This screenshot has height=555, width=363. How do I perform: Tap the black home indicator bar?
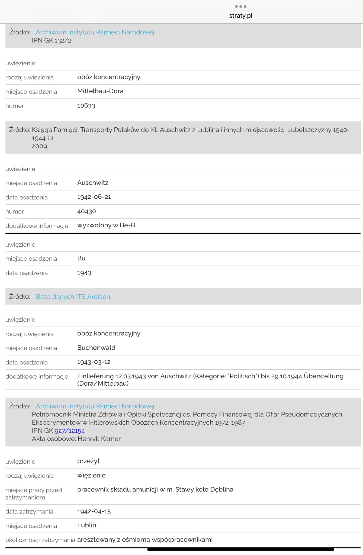(240, 550)
